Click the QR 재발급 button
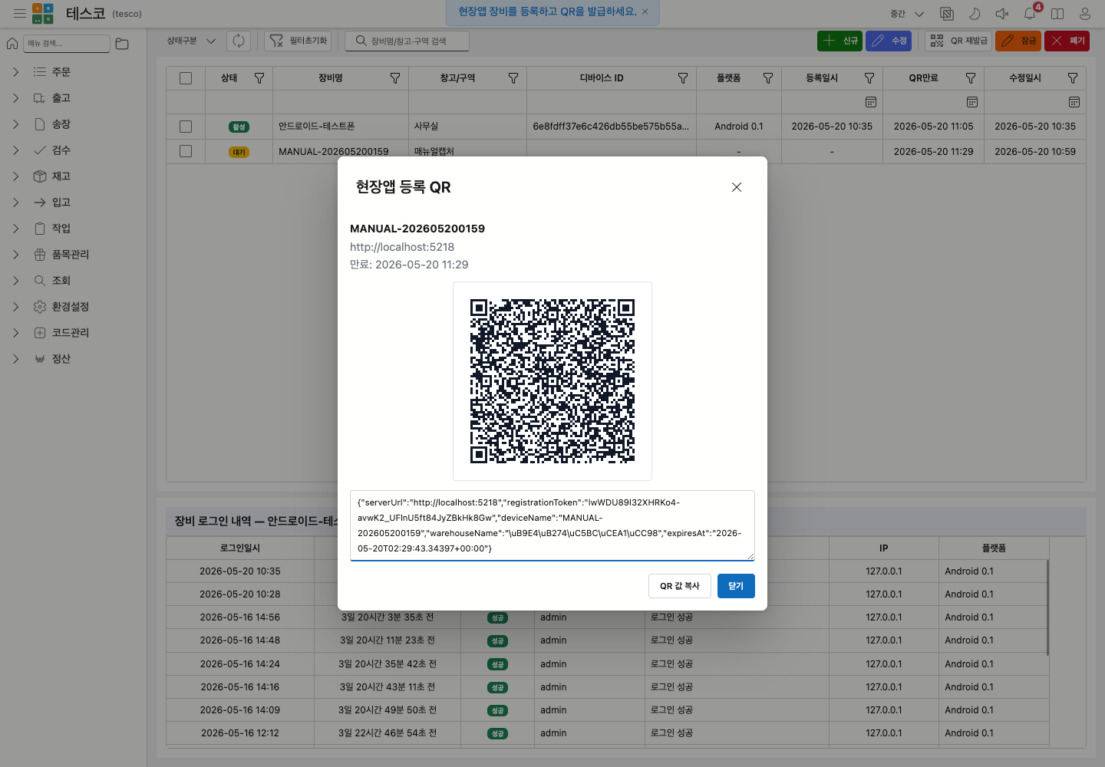Image resolution: width=1105 pixels, height=767 pixels. tap(958, 41)
